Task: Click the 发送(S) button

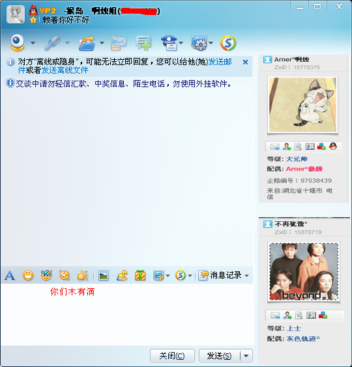Action: pos(219,356)
